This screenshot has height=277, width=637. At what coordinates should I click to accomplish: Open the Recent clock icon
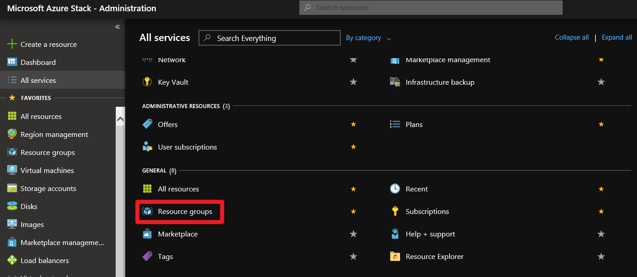[395, 189]
